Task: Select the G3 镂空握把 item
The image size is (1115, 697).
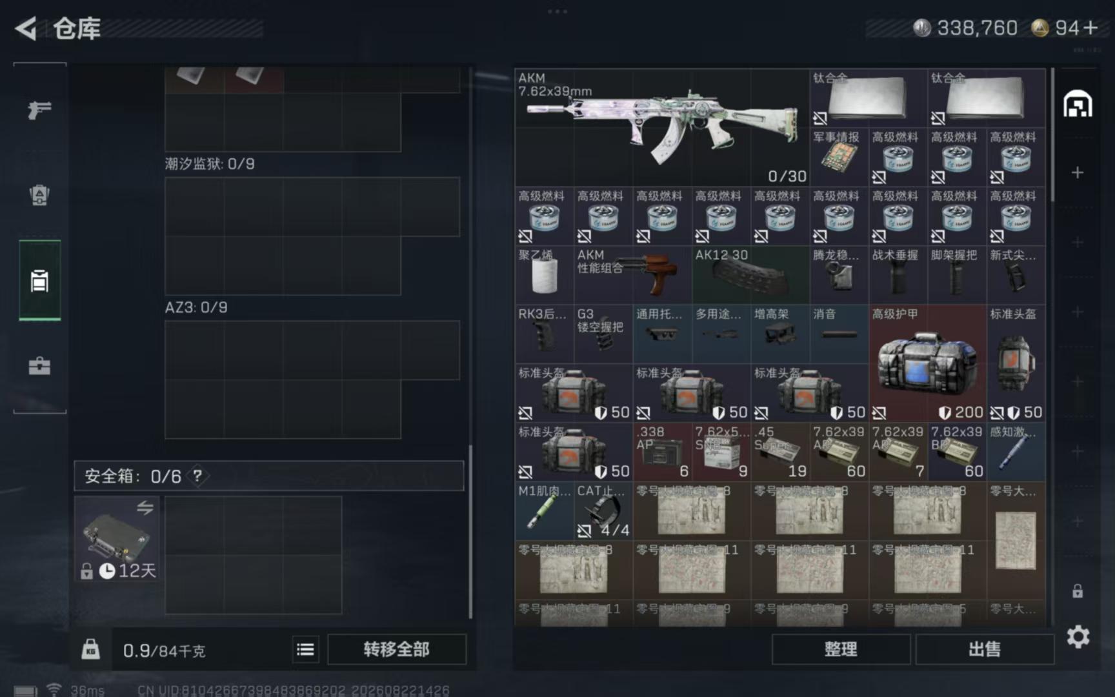Action: point(603,334)
